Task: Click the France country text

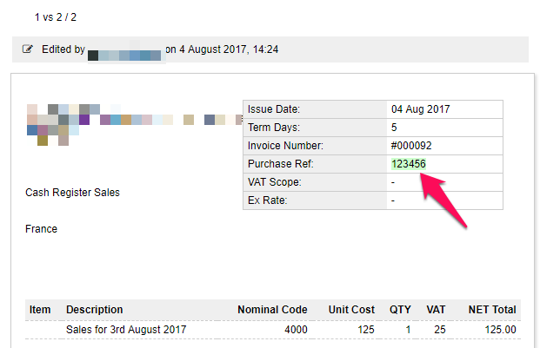Action: (x=41, y=229)
